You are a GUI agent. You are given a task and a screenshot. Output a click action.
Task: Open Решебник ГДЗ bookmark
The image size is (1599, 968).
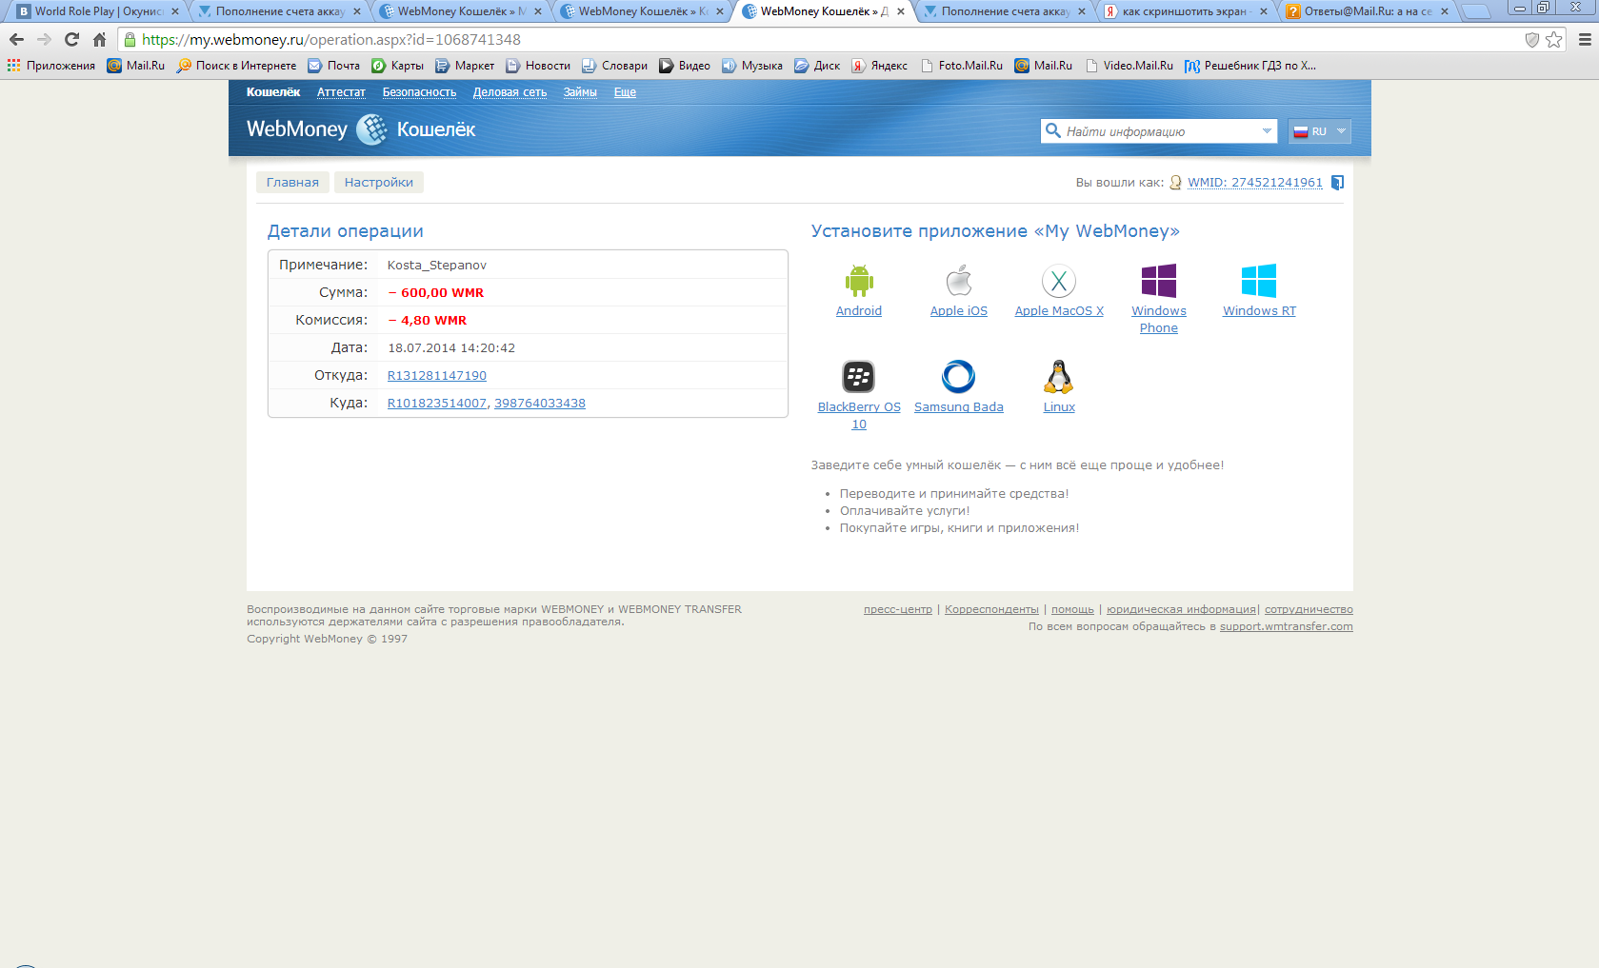1249,66
